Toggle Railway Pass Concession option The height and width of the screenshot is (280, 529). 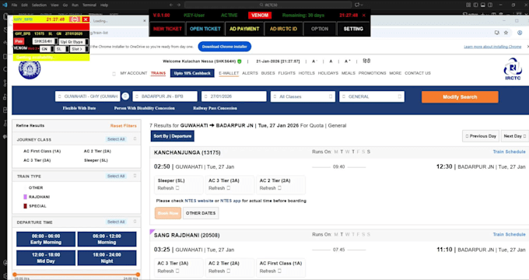215,108
